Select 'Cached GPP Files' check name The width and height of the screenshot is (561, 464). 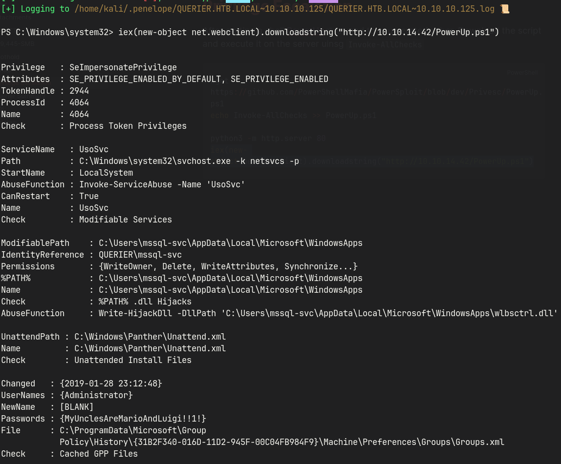point(99,454)
